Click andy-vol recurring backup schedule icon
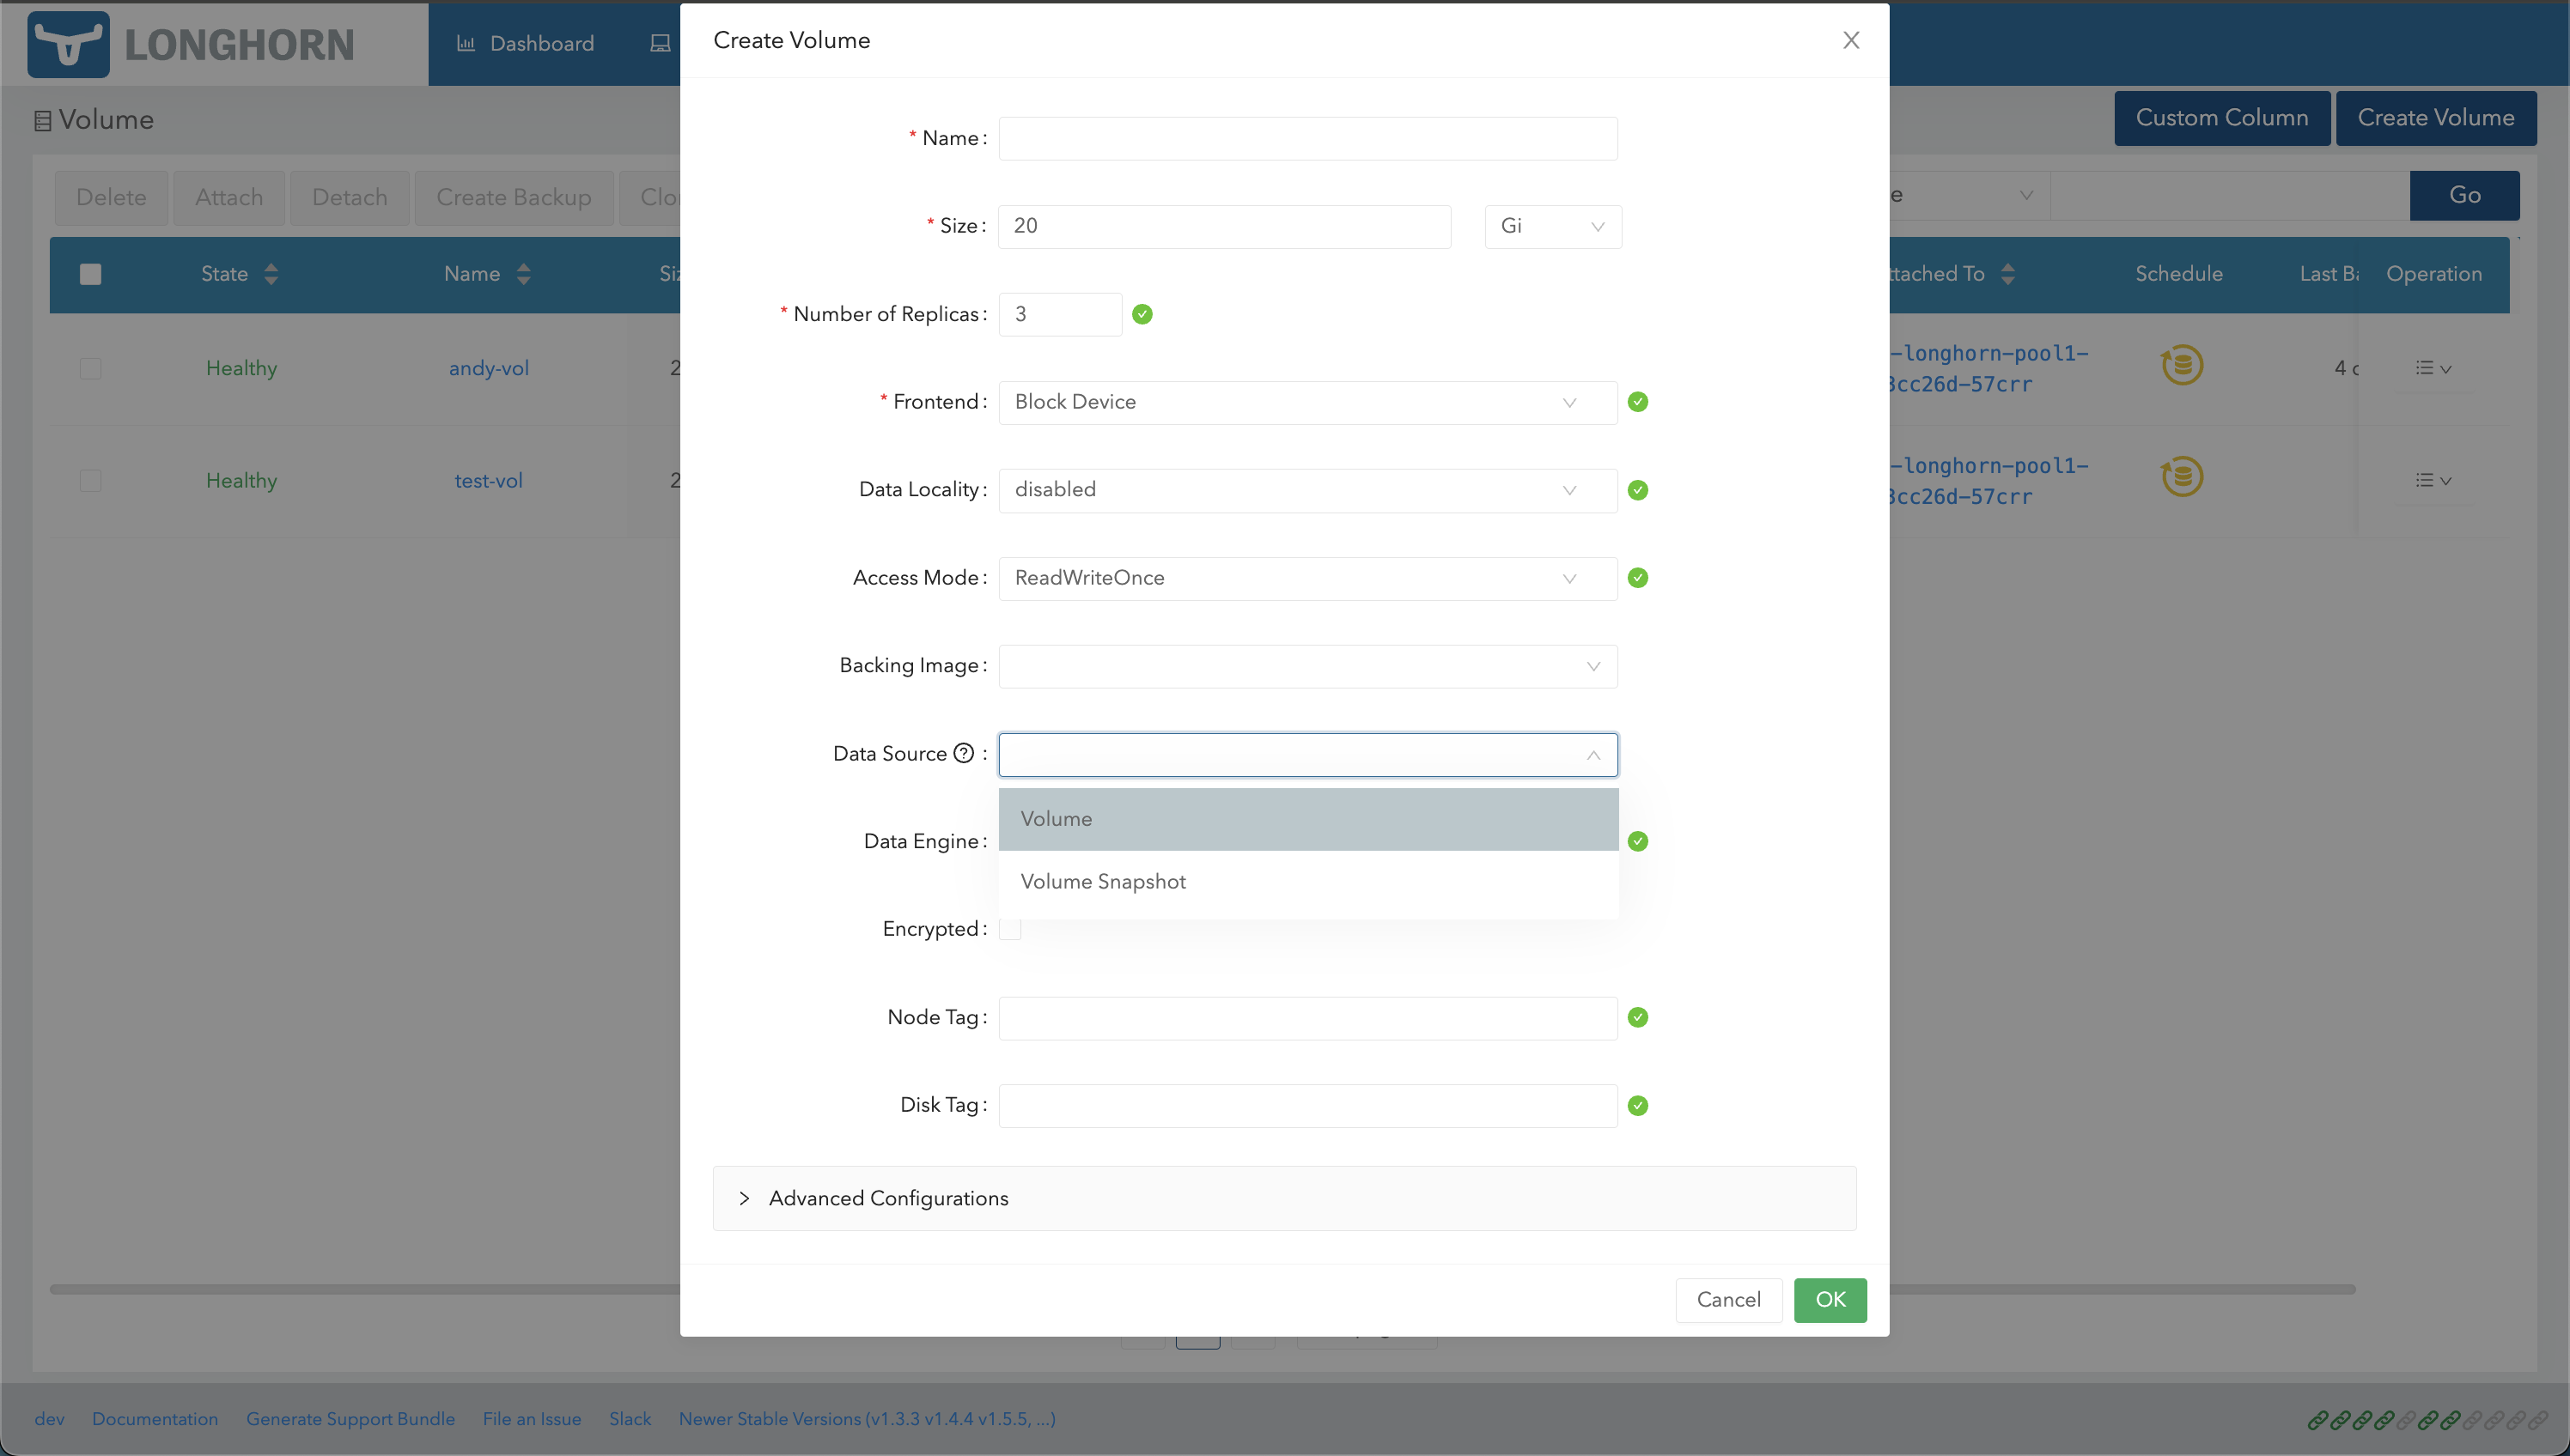 point(2181,365)
